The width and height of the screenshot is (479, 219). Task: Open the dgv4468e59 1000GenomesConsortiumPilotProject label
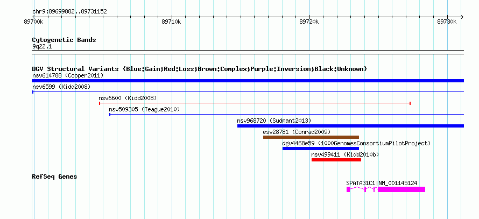[x=356, y=143]
